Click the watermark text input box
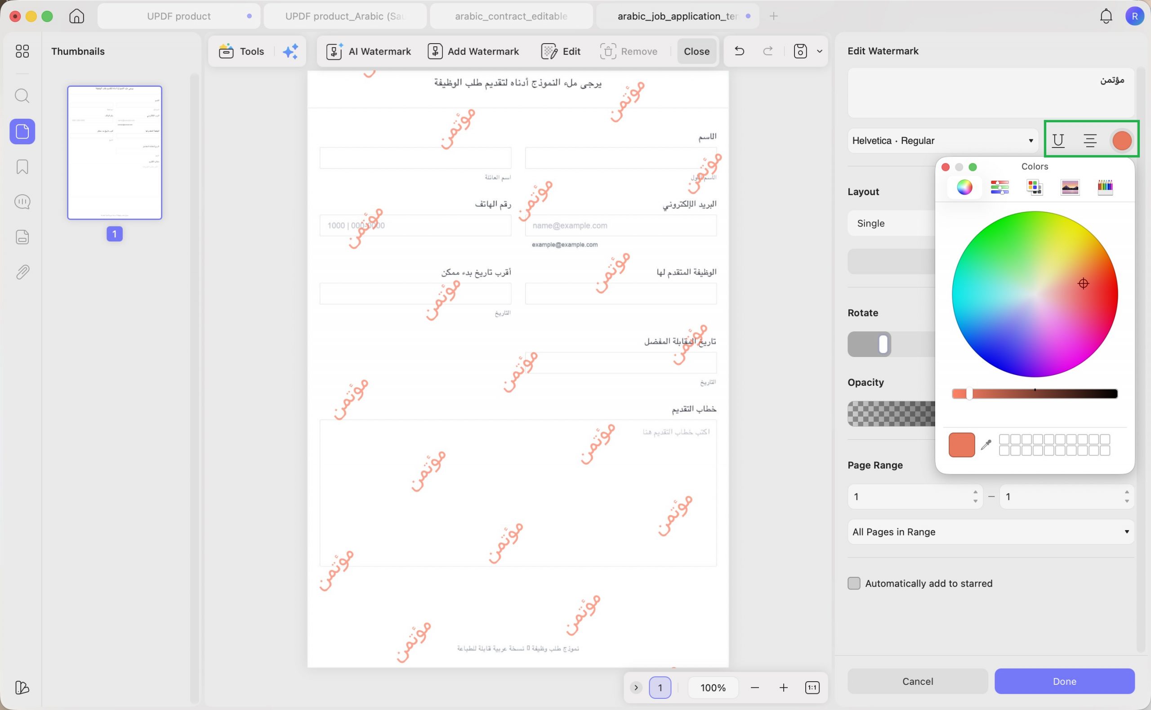The width and height of the screenshot is (1151, 710). pos(990,93)
